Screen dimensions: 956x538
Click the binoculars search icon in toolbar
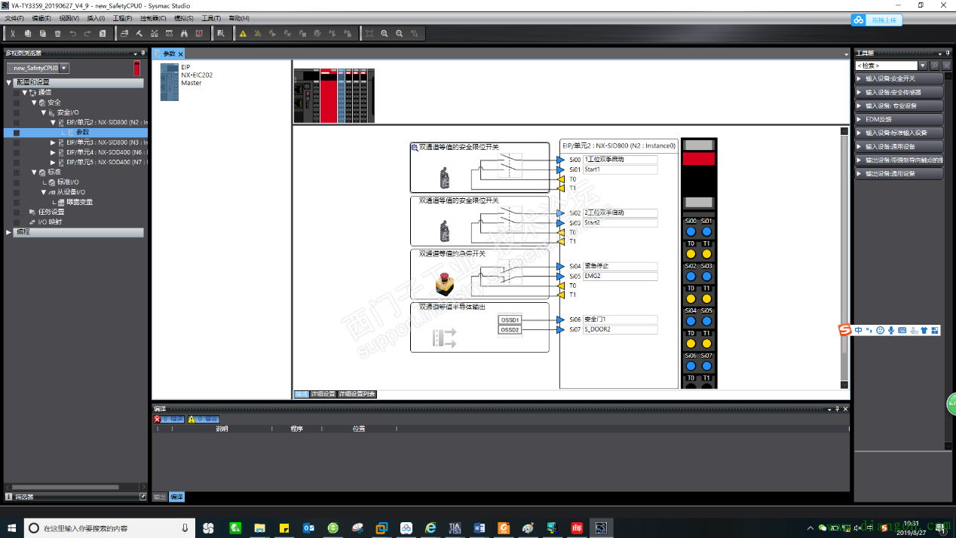184,33
